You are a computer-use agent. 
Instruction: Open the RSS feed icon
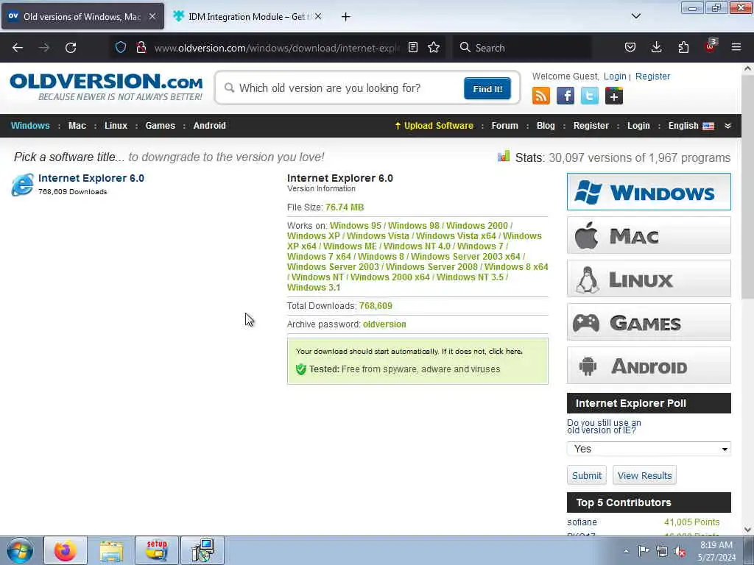pos(541,96)
